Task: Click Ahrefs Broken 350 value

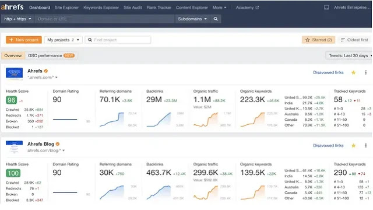Action: 31,121
